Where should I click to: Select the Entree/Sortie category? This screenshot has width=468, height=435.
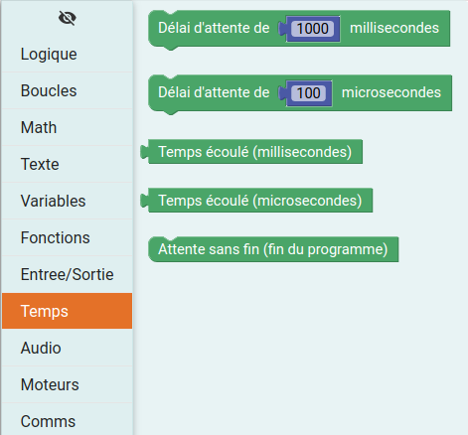(67, 274)
